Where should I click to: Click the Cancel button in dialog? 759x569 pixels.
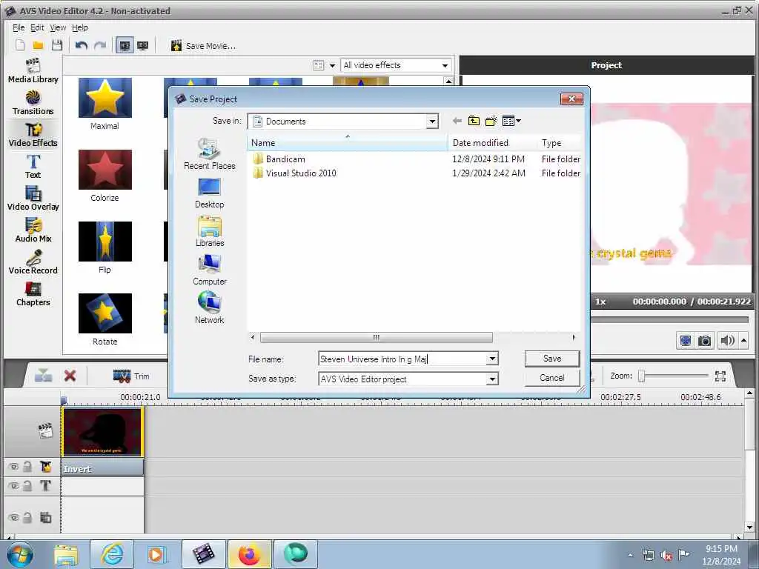(x=551, y=378)
